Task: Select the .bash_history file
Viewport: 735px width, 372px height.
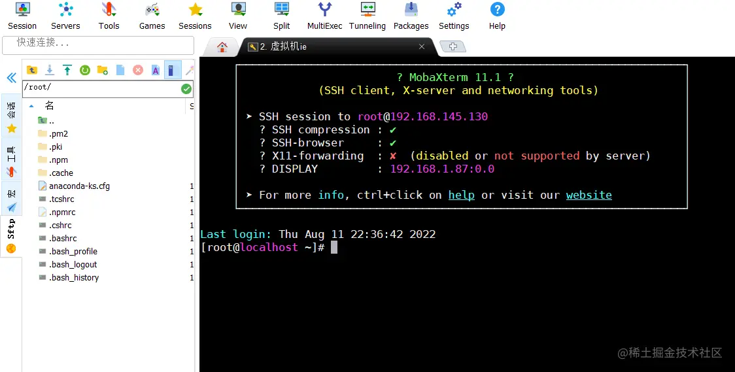Action: coord(69,278)
